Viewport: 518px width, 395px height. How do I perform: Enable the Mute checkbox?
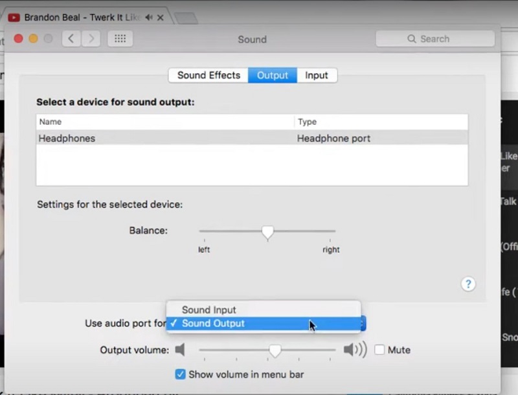pyautogui.click(x=379, y=350)
